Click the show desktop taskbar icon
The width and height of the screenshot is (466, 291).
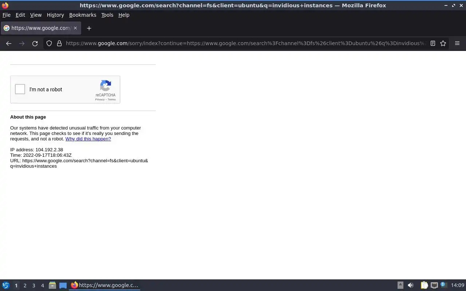point(63,285)
